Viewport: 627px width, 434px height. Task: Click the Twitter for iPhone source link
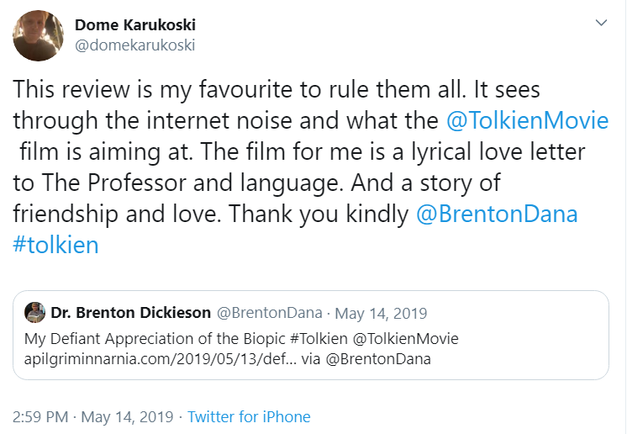point(249,416)
